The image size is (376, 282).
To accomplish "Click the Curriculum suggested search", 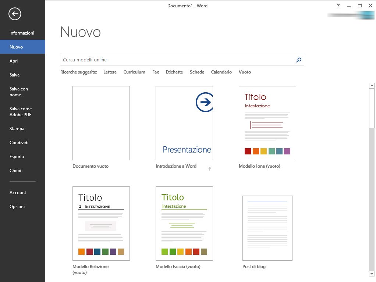I will pyautogui.click(x=134, y=72).
